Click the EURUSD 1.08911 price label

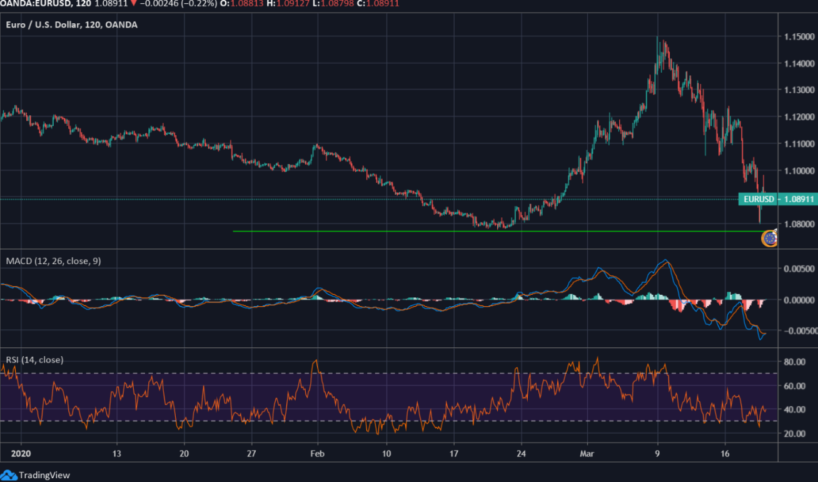[777, 199]
